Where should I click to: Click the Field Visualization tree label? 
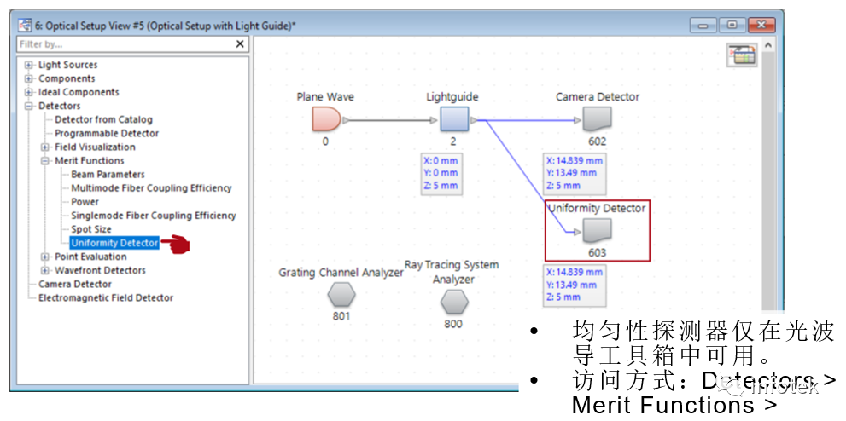click(x=95, y=147)
